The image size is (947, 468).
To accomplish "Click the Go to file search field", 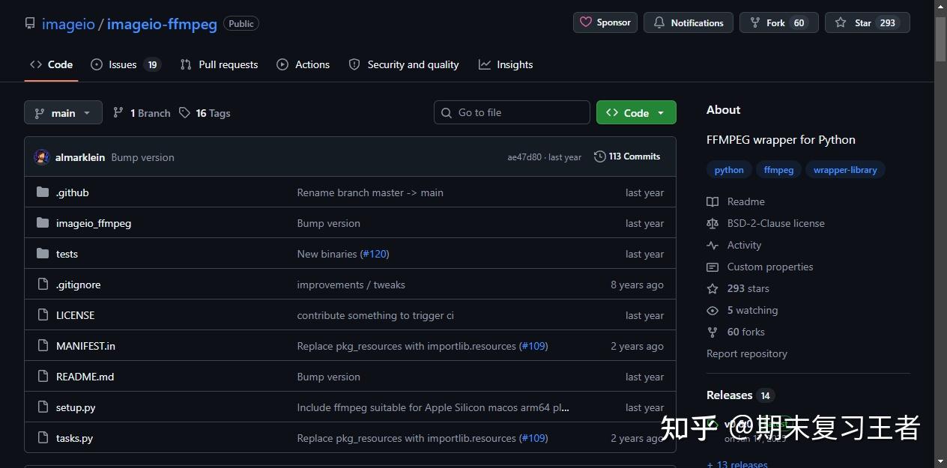I will (x=512, y=112).
